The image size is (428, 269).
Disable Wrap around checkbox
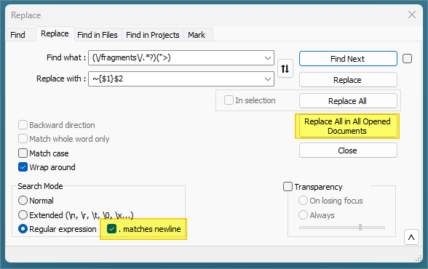click(x=23, y=167)
